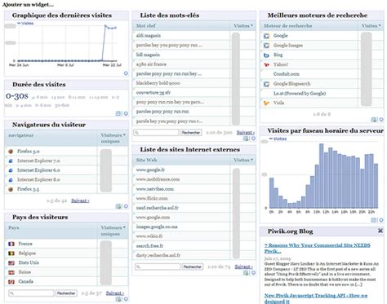Go to Suivant page of sites externes list

(243, 267)
